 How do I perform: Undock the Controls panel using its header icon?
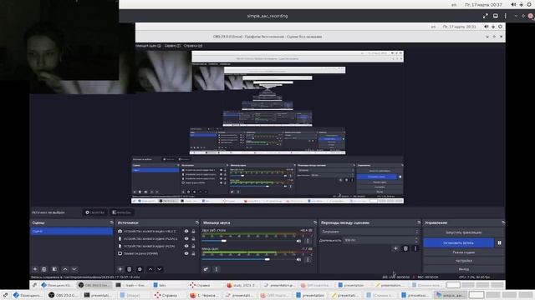(x=503, y=222)
